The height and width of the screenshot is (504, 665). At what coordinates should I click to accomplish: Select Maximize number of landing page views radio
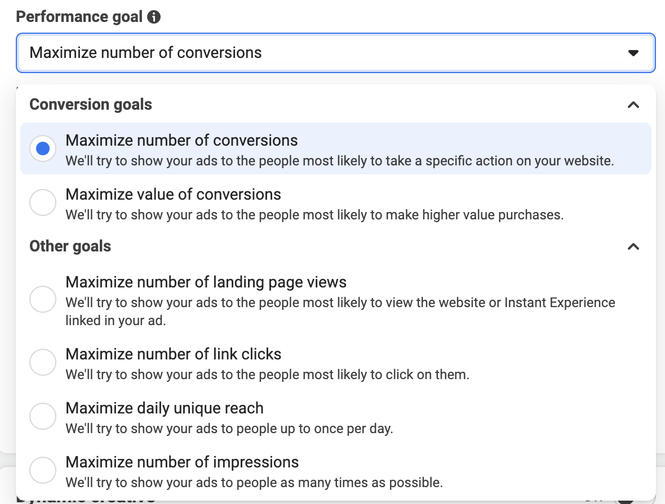coord(43,299)
